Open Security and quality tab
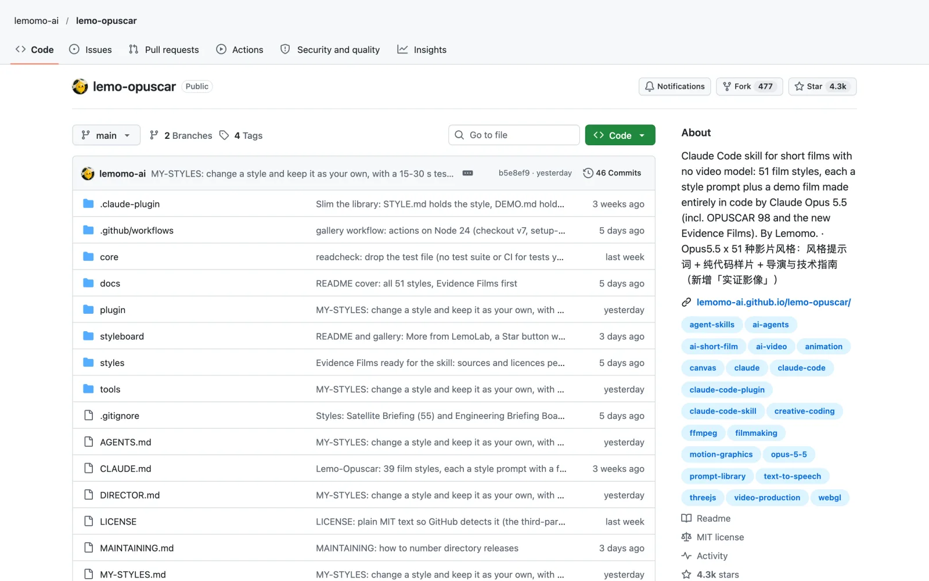This screenshot has height=581, width=929. 330,50
